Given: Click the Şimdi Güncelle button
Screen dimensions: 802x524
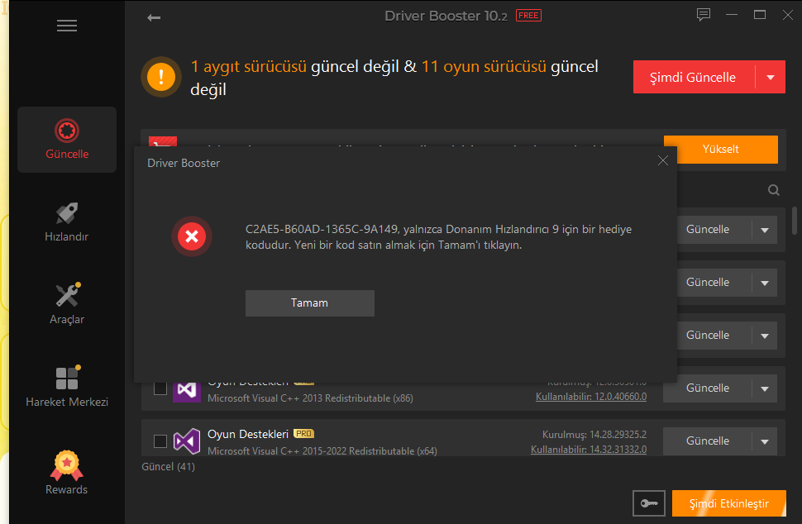Looking at the screenshot, I should click(x=694, y=77).
